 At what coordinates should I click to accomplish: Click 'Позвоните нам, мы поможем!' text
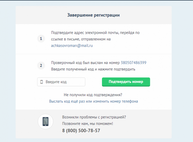[x=88, y=124]
